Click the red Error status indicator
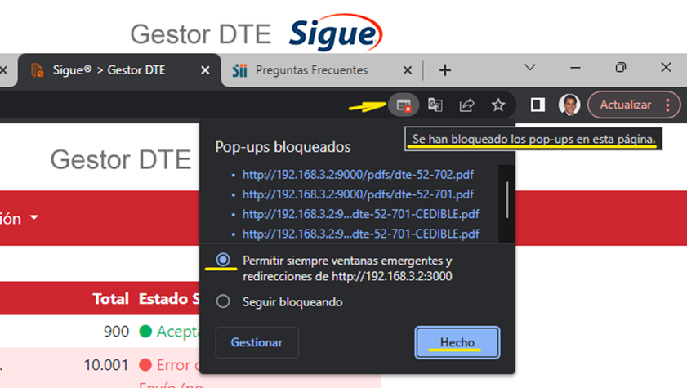The width and height of the screenshot is (687, 388). click(x=145, y=365)
